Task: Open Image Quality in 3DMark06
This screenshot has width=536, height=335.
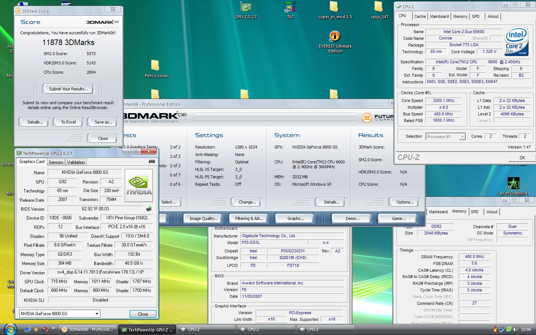Action: point(204,218)
